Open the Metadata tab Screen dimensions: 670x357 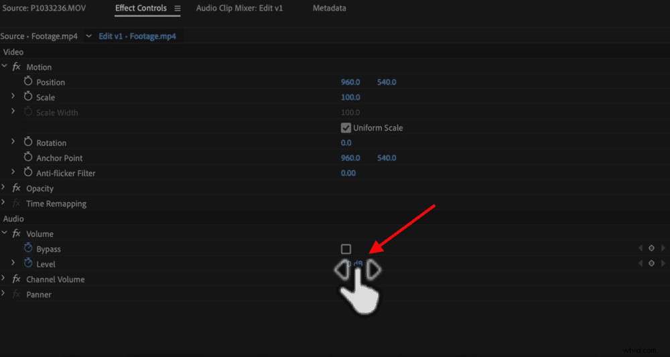(330, 8)
